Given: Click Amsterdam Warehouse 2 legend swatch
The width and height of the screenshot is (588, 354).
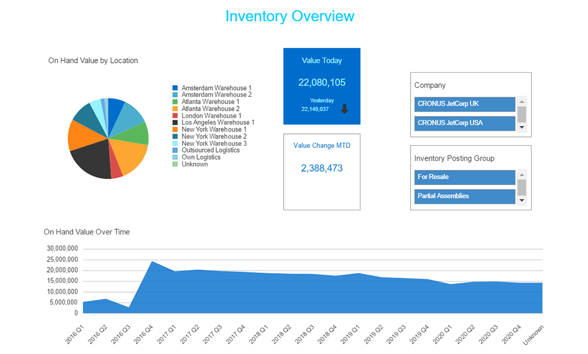Looking at the screenshot, I should point(175,95).
